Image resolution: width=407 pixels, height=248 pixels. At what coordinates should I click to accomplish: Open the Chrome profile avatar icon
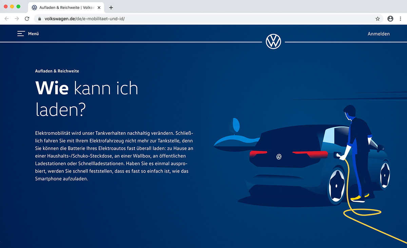point(390,19)
